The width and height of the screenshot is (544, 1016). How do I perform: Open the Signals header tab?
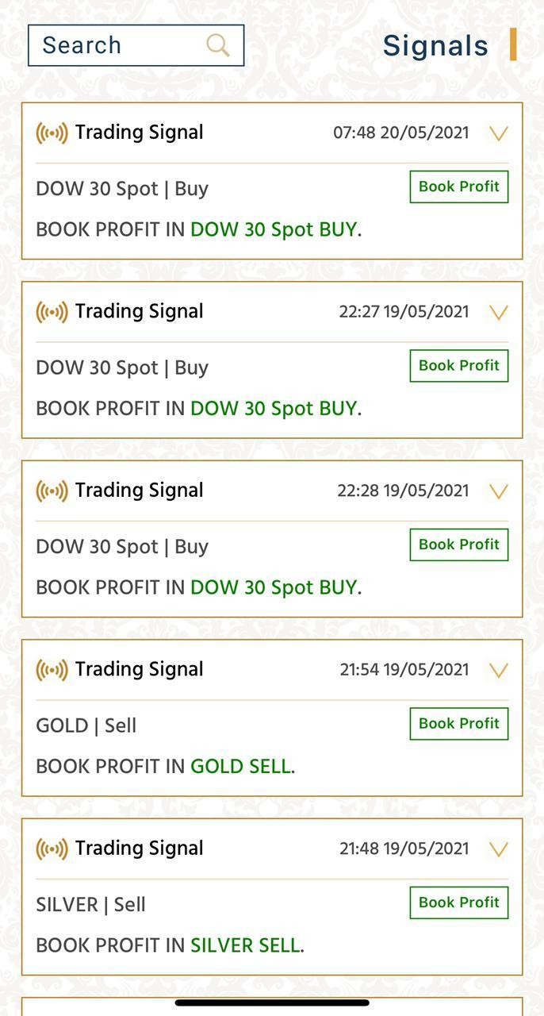pos(435,46)
